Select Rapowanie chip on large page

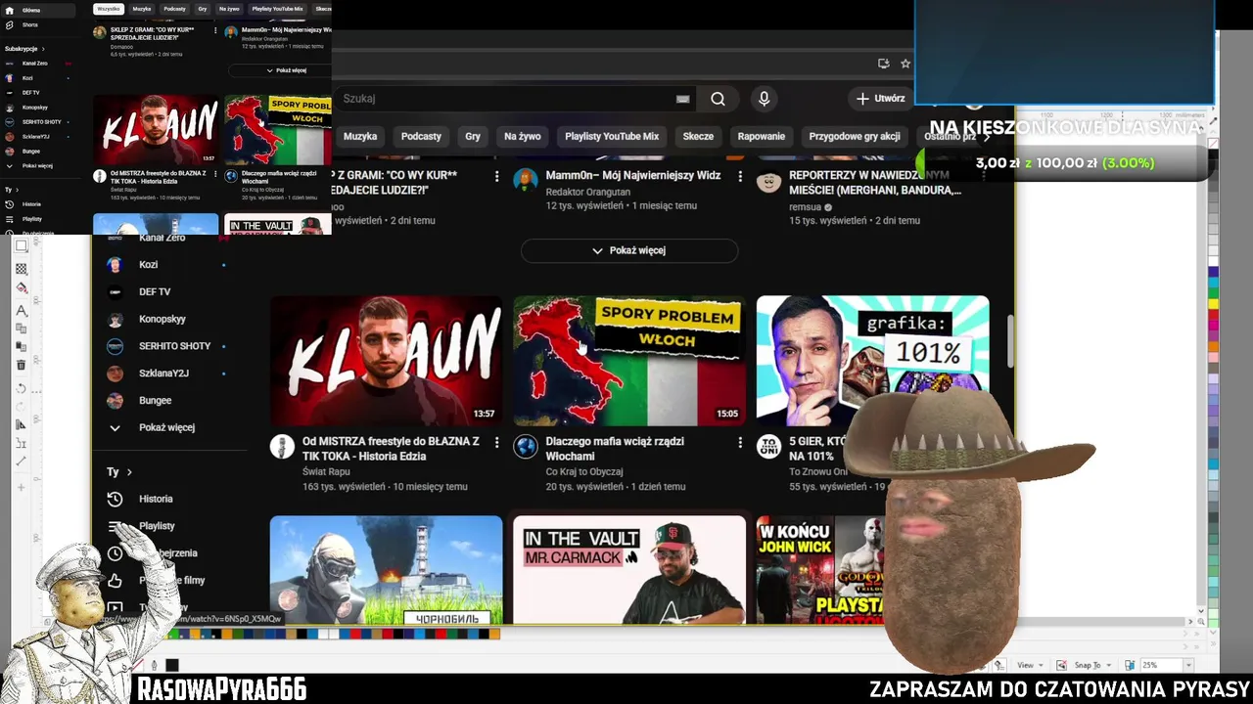click(x=762, y=137)
